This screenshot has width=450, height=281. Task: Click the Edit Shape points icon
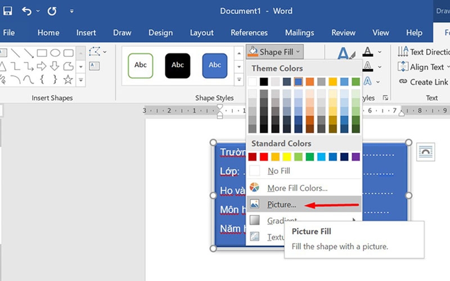coord(94,52)
